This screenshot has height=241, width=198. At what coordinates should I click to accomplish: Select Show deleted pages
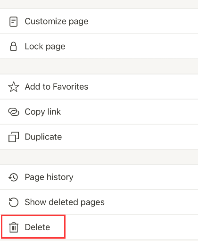(99, 202)
